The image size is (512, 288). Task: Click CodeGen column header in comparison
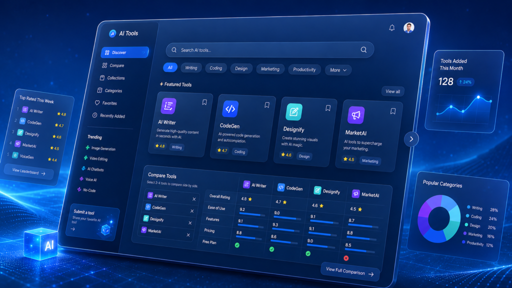tap(290, 188)
